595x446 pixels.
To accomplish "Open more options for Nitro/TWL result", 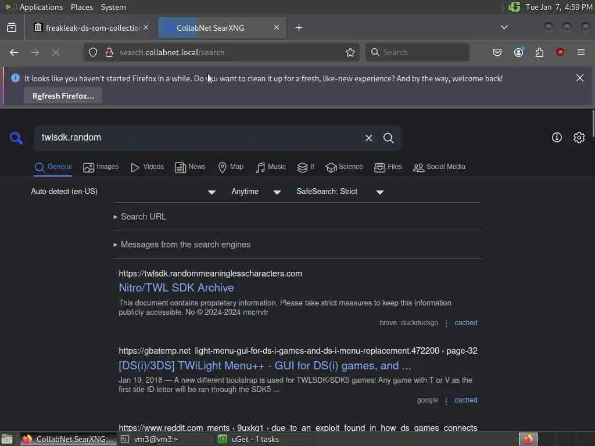I will [x=446, y=323].
